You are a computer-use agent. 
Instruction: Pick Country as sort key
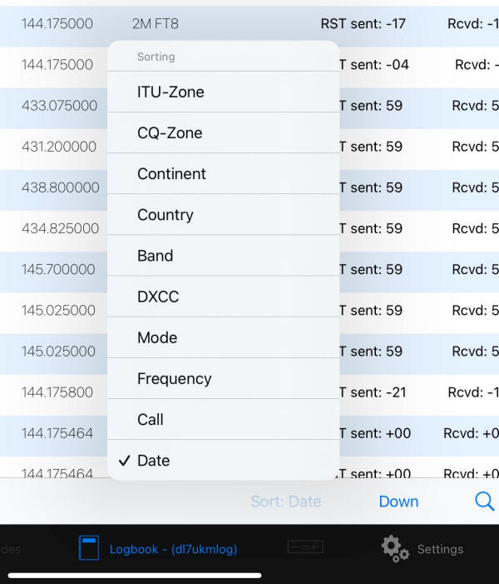pyautogui.click(x=224, y=215)
